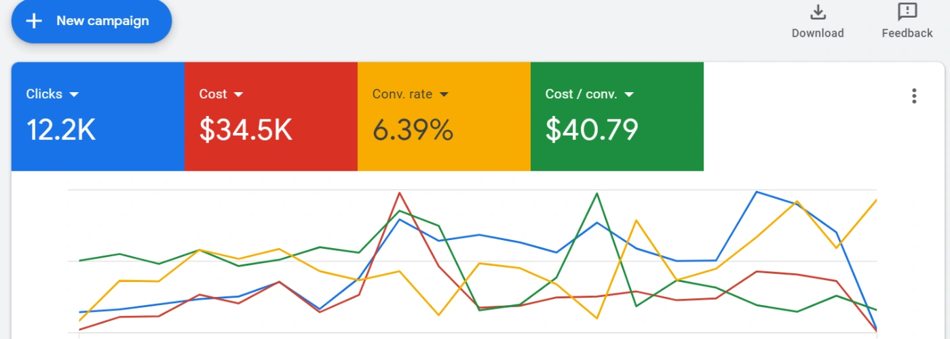
Task: Click the Download arrow icon
Action: click(x=818, y=12)
